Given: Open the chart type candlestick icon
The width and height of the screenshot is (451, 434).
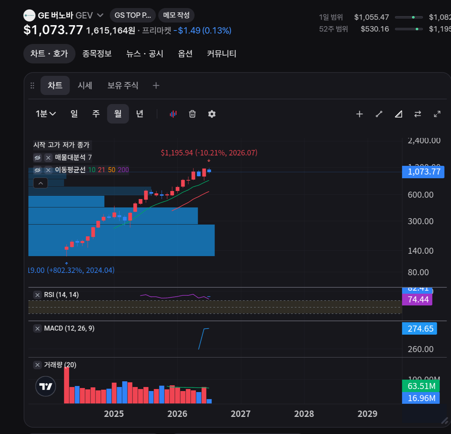Looking at the screenshot, I should [173, 114].
